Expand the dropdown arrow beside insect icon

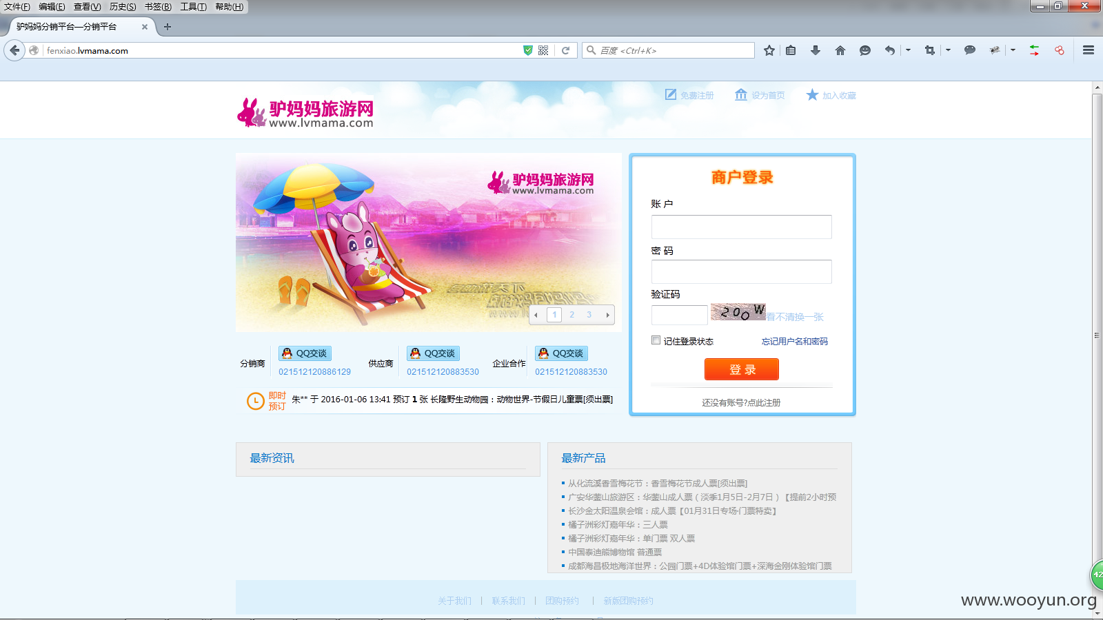coord(1013,50)
